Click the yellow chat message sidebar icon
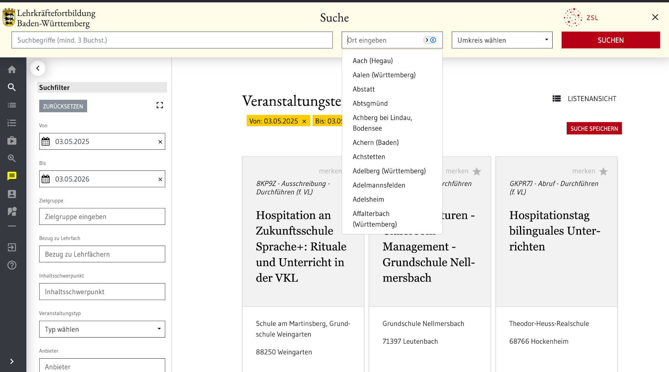The width and height of the screenshot is (669, 372). tap(12, 176)
